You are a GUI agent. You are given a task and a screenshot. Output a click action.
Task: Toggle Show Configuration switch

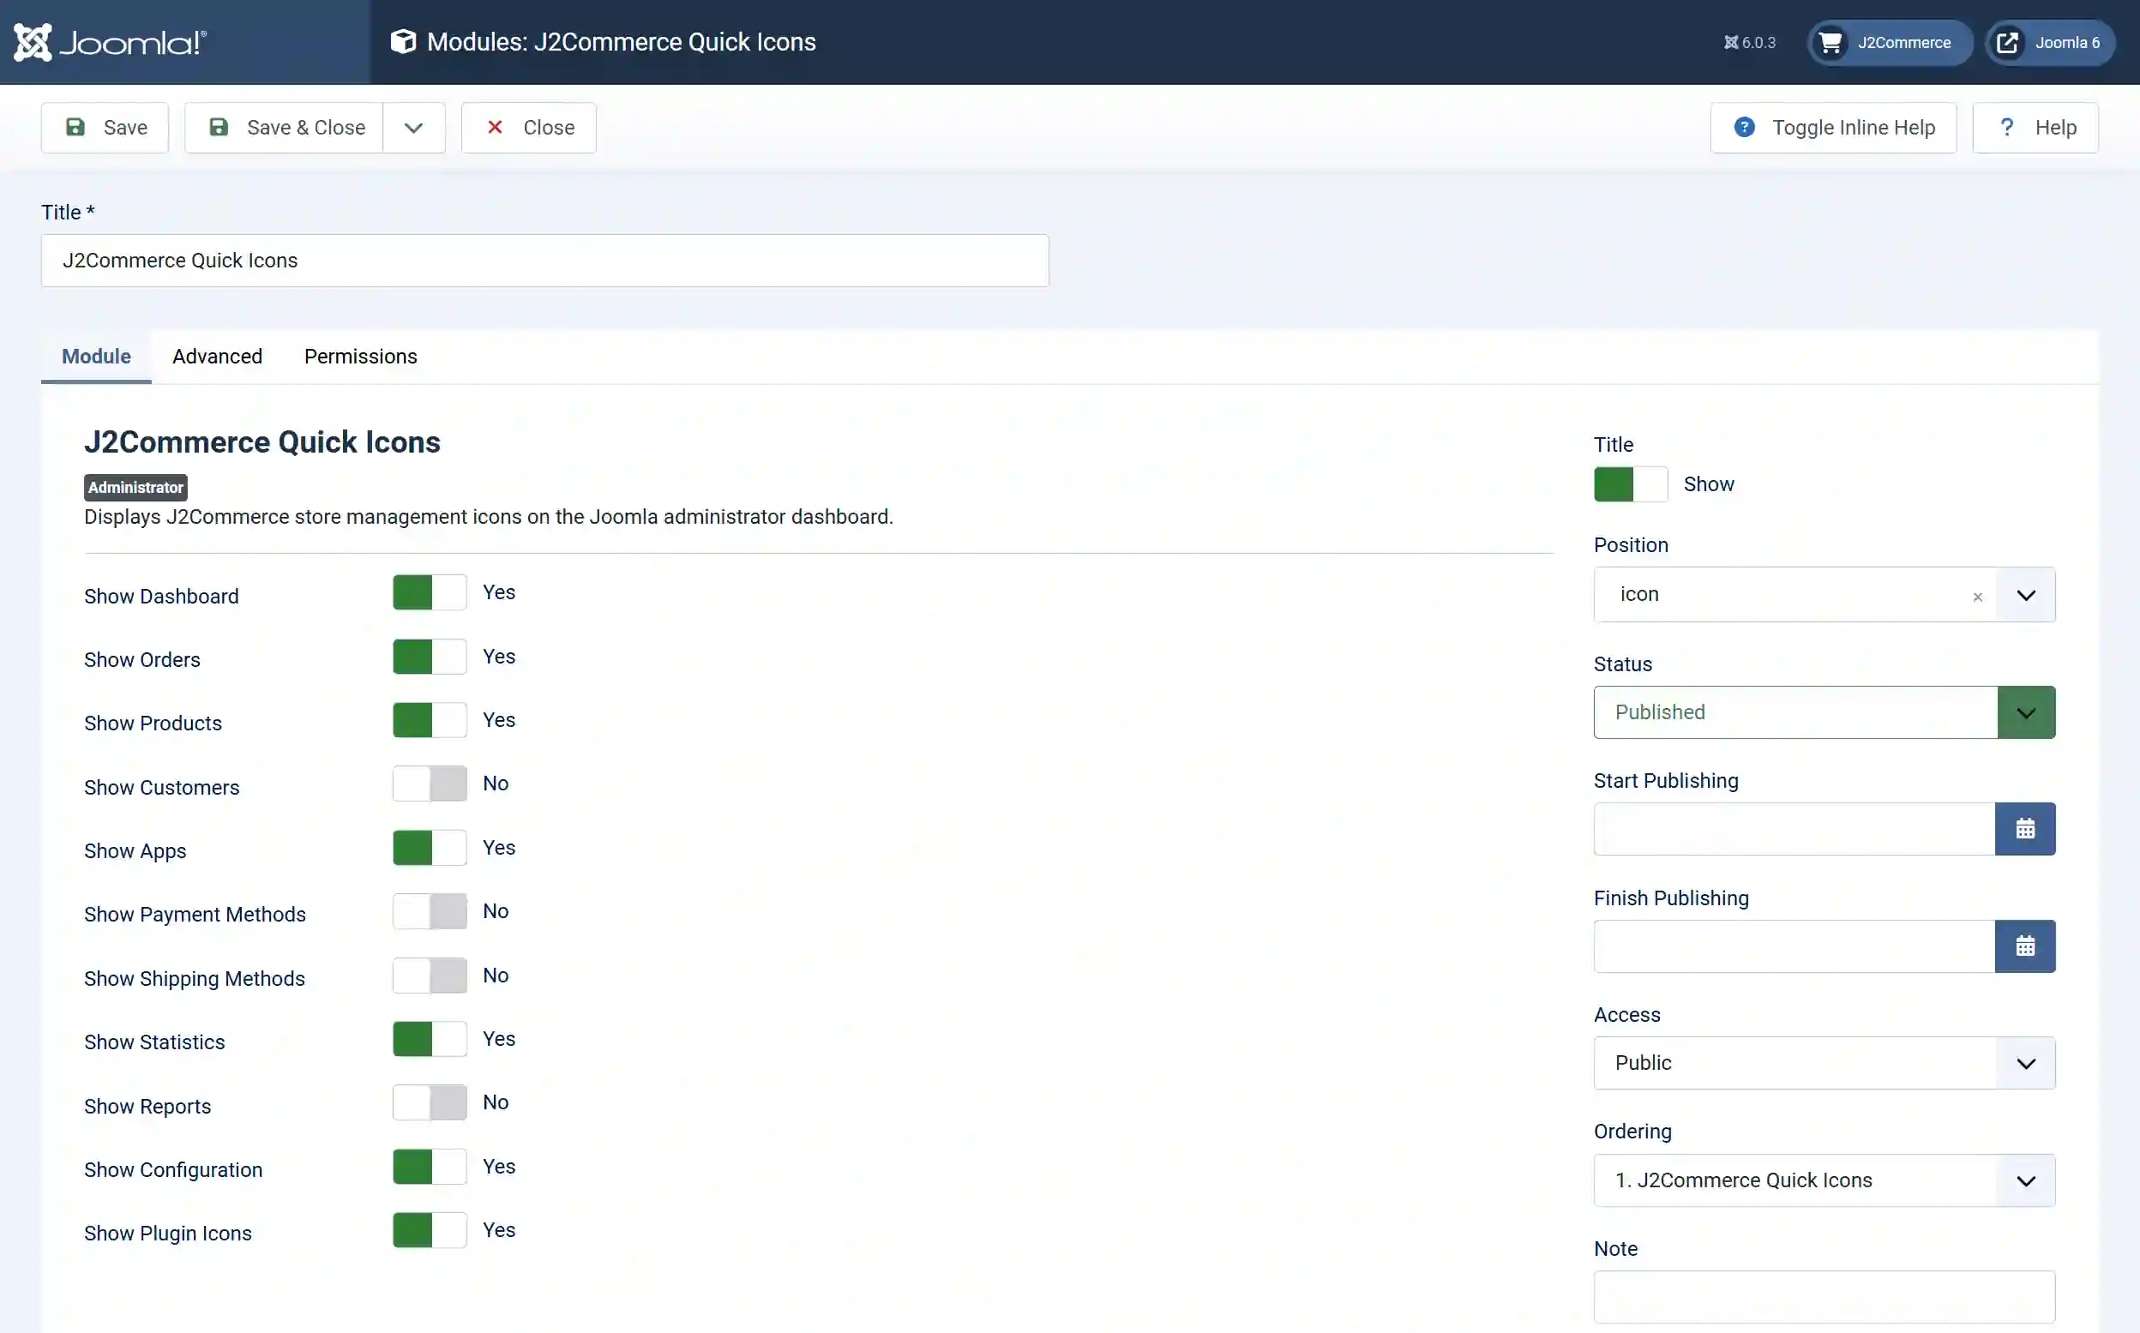[x=430, y=1168]
